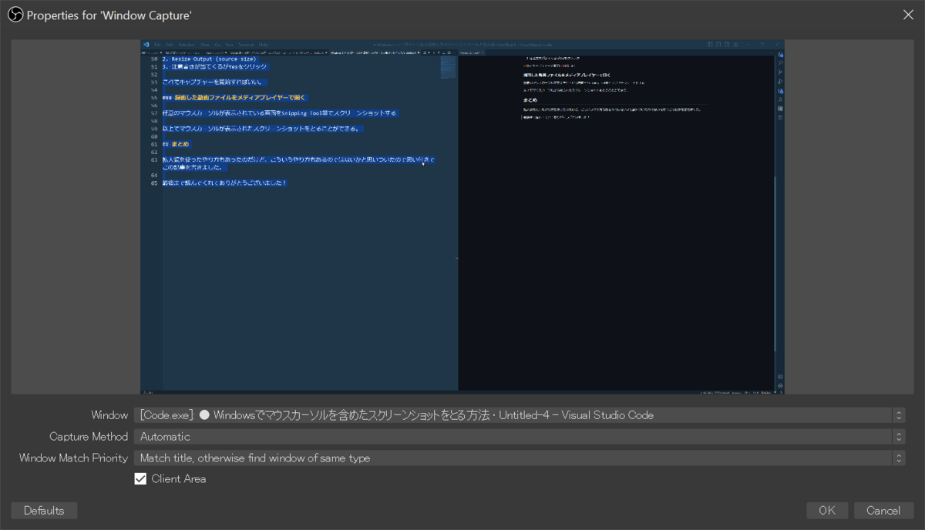
Task: Click the 'Window Match Priority' field label
Action: click(x=73, y=458)
